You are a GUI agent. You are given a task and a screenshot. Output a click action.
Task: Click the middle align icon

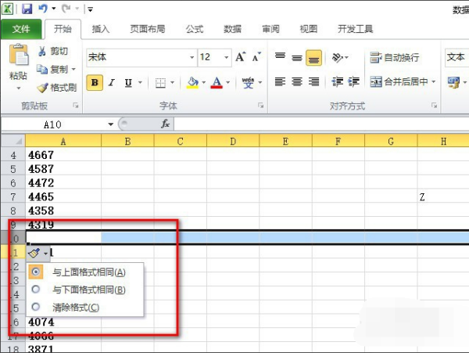[297, 57]
